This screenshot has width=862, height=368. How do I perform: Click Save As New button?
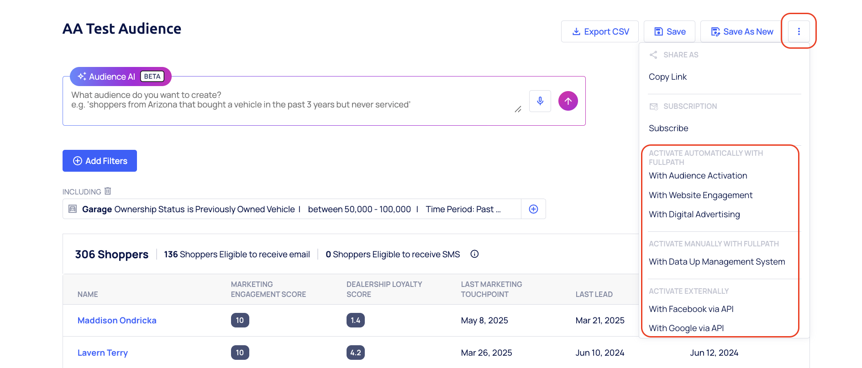[x=741, y=31]
